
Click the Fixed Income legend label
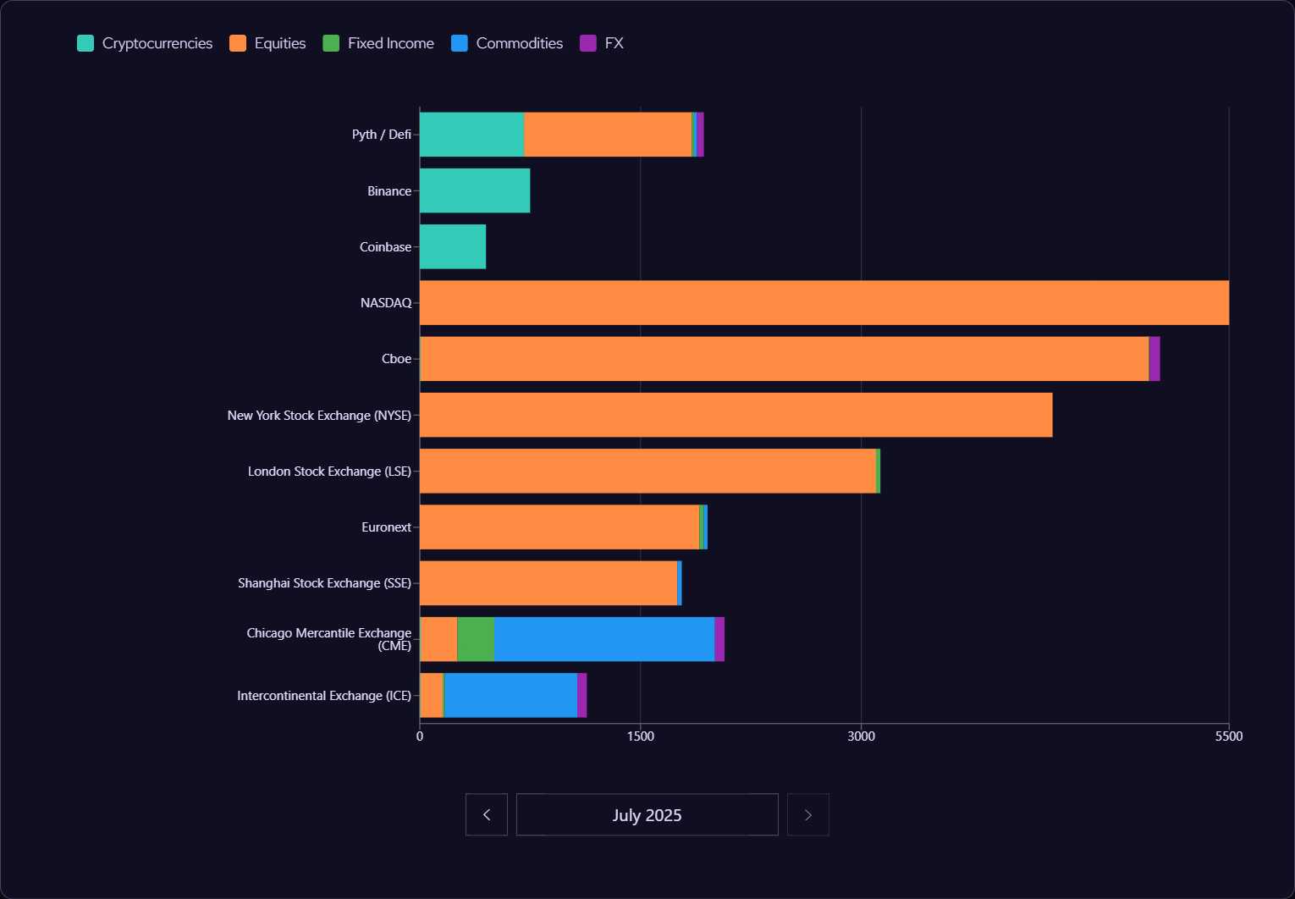point(391,43)
